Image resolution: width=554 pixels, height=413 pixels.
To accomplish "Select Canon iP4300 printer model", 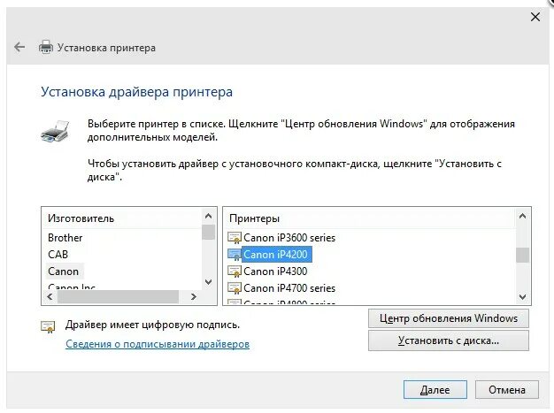I will (x=274, y=272).
